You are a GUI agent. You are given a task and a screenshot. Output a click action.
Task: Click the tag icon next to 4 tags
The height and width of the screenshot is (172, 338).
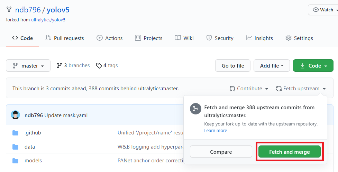[x=99, y=65]
